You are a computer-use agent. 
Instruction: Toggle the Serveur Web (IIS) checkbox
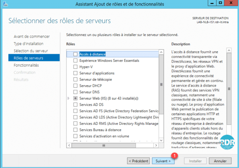(x=75, y=98)
